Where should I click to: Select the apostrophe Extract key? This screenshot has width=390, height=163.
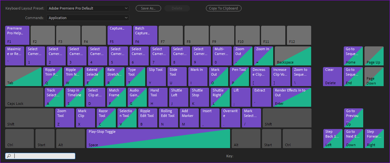click(x=262, y=97)
